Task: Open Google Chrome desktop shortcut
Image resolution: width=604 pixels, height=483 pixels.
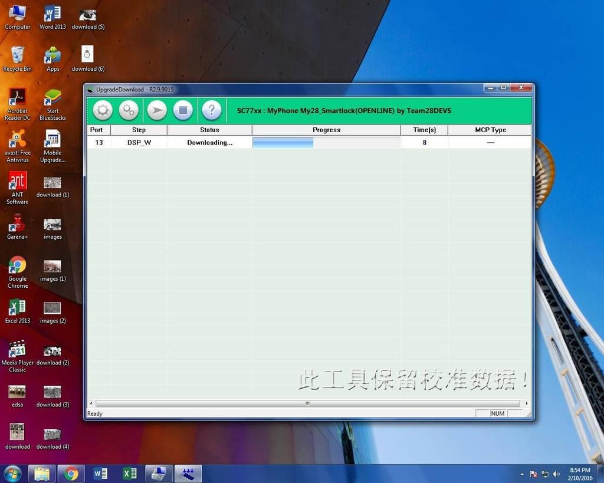Action: (x=18, y=272)
